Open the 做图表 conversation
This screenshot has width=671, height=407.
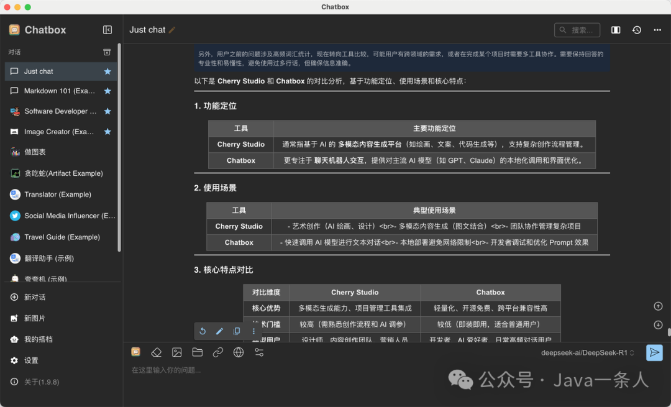60,152
